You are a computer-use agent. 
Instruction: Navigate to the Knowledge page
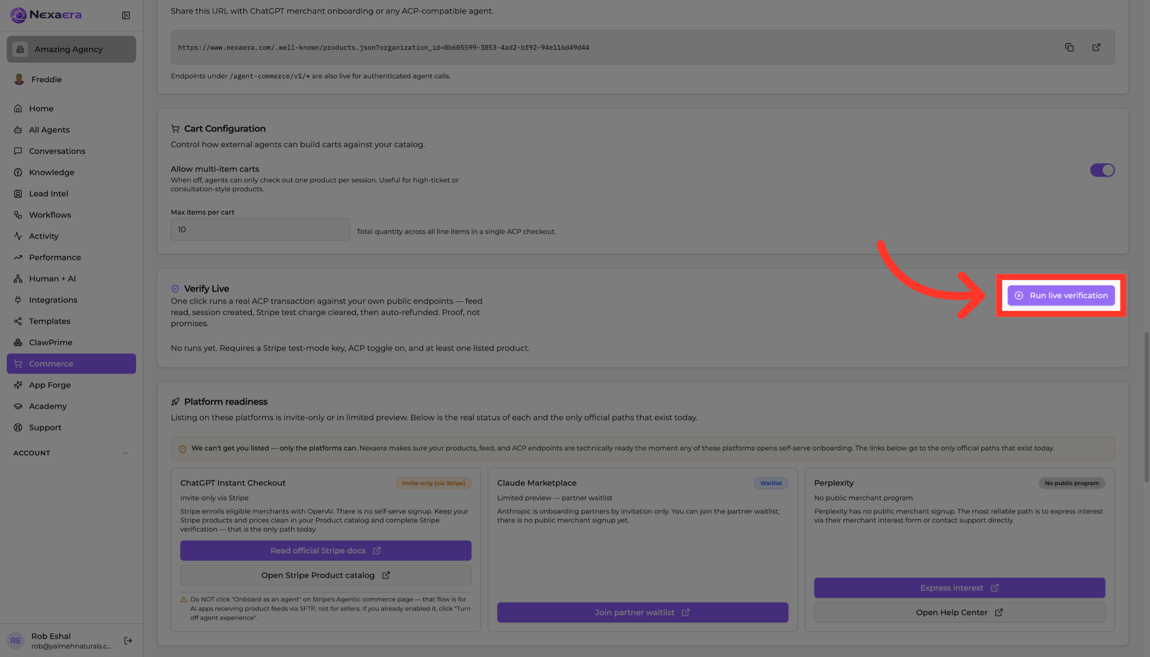(71, 172)
